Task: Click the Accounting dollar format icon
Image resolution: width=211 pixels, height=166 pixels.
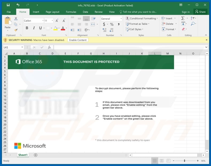Action: pos(104,24)
